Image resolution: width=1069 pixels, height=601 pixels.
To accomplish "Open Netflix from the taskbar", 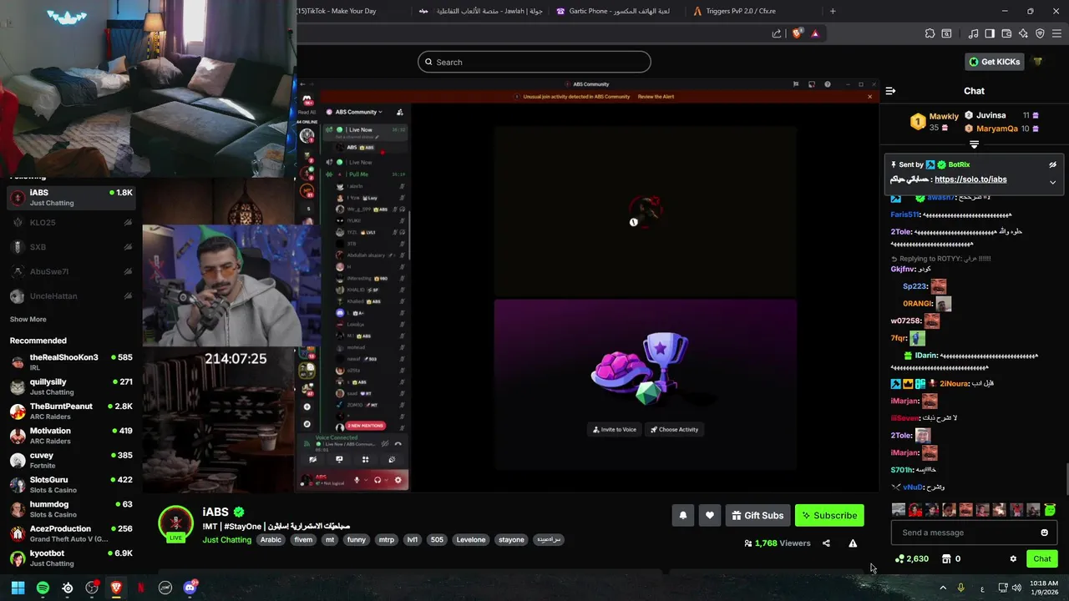I will pos(140,588).
